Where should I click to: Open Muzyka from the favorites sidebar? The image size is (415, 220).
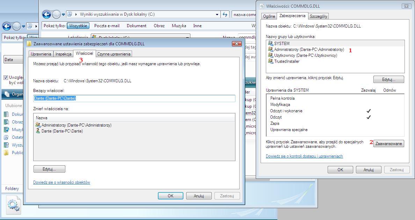coord(17,130)
